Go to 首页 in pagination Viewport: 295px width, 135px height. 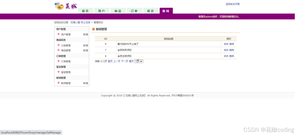[x=110, y=61]
